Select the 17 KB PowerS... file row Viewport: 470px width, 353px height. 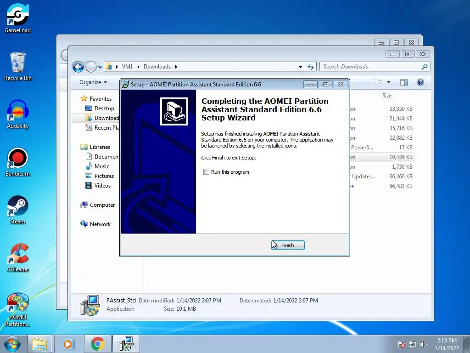tap(382, 148)
